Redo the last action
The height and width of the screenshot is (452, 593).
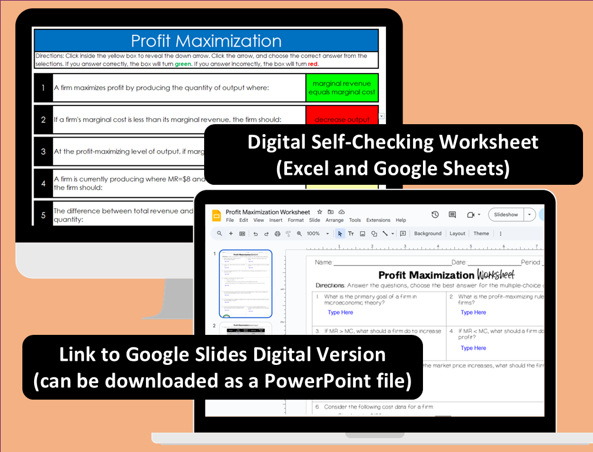click(266, 234)
